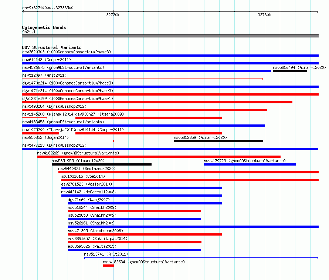Viewport: 329px width, 280px height.
Task: Select the short red nsv4182634 bar
Action: tap(108, 266)
